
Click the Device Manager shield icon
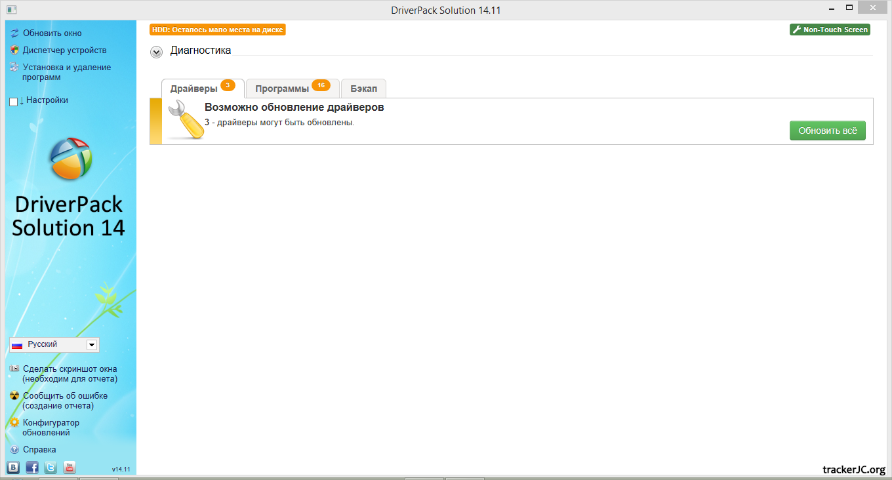[x=14, y=50]
